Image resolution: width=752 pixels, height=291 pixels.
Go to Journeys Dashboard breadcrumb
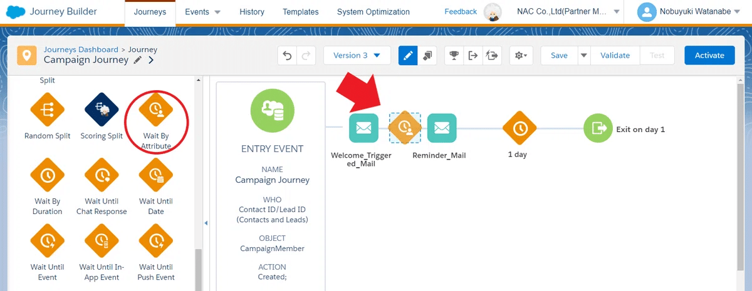pyautogui.click(x=81, y=49)
